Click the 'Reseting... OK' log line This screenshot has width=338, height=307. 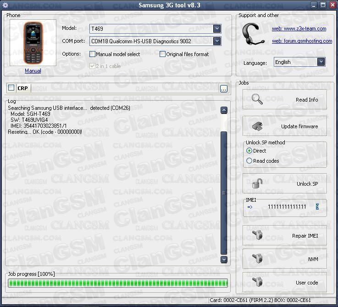pos(45,132)
